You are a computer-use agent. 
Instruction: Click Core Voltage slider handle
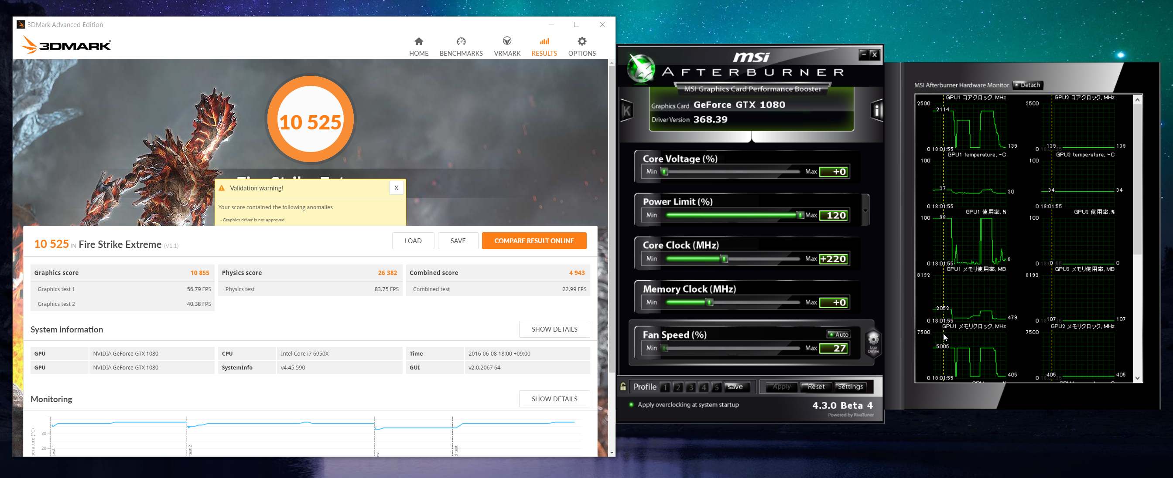[665, 172]
